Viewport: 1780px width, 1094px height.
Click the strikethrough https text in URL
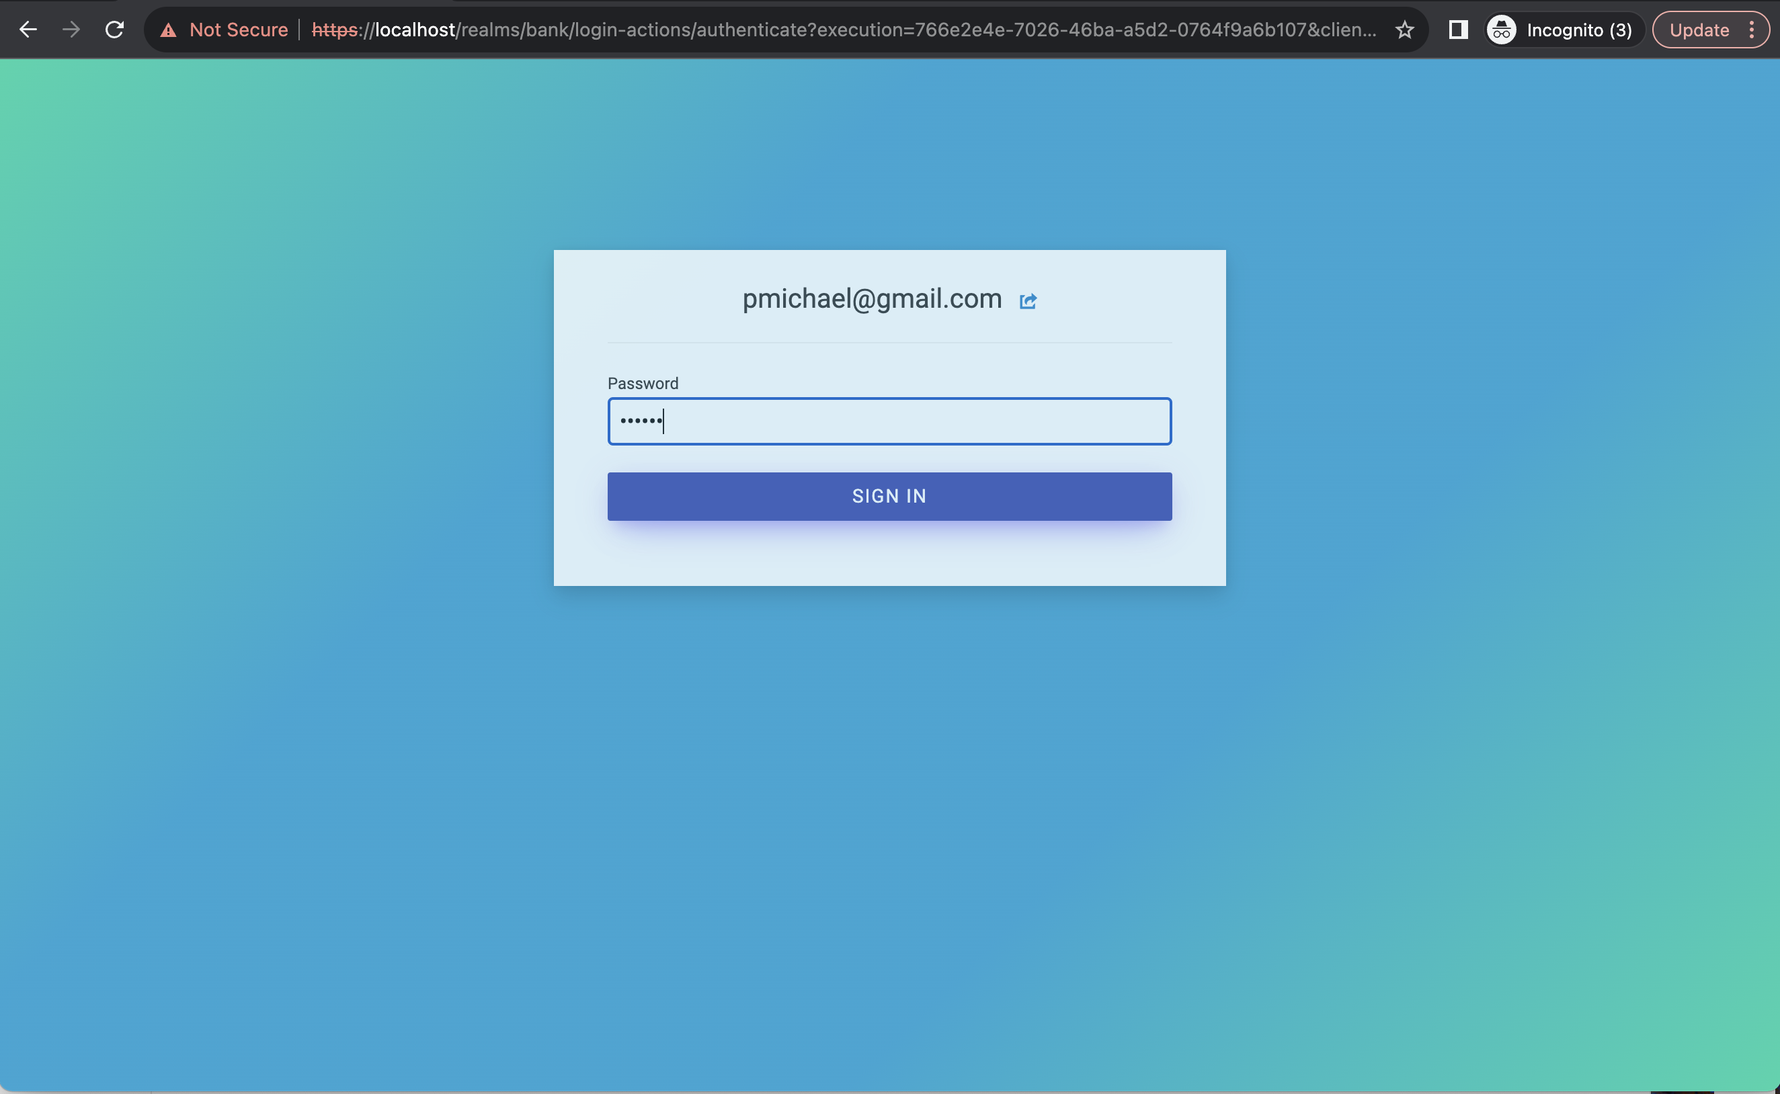pyautogui.click(x=333, y=30)
